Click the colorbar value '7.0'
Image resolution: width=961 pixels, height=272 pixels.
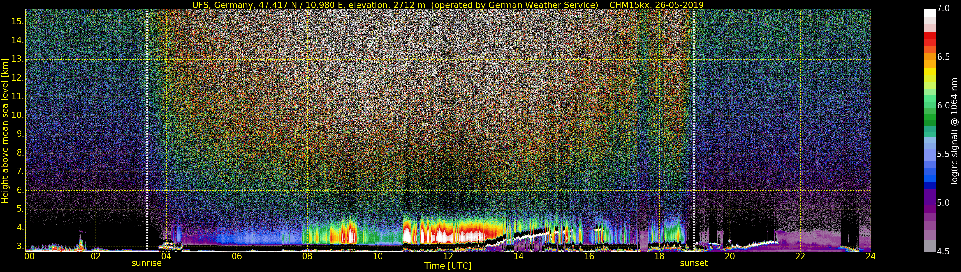click(943, 9)
